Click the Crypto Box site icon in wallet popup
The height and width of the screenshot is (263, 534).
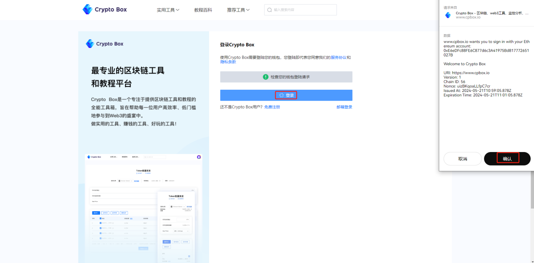[x=448, y=15]
